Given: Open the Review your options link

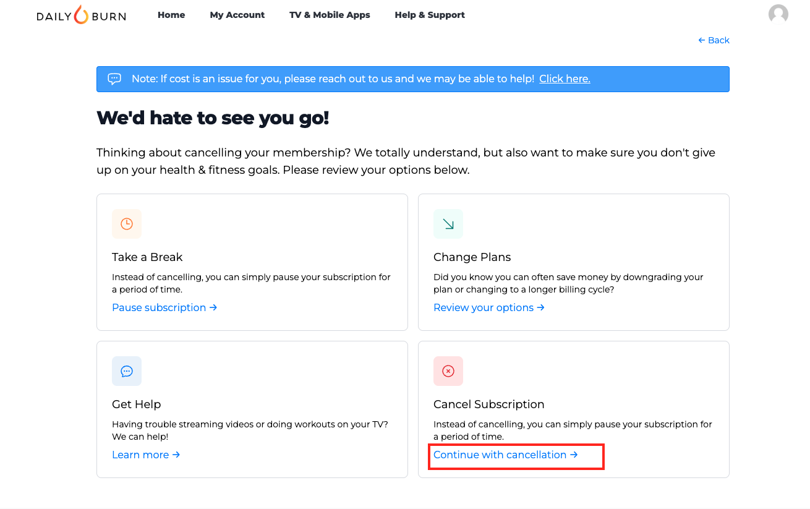Looking at the screenshot, I should click(x=489, y=307).
